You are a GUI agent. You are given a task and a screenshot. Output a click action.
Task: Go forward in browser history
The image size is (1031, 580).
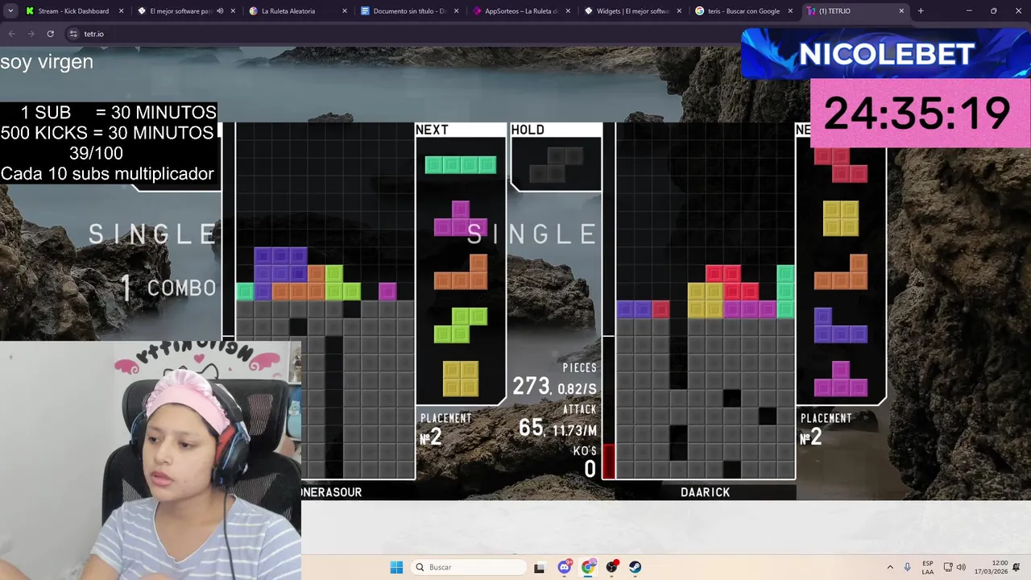(31, 34)
